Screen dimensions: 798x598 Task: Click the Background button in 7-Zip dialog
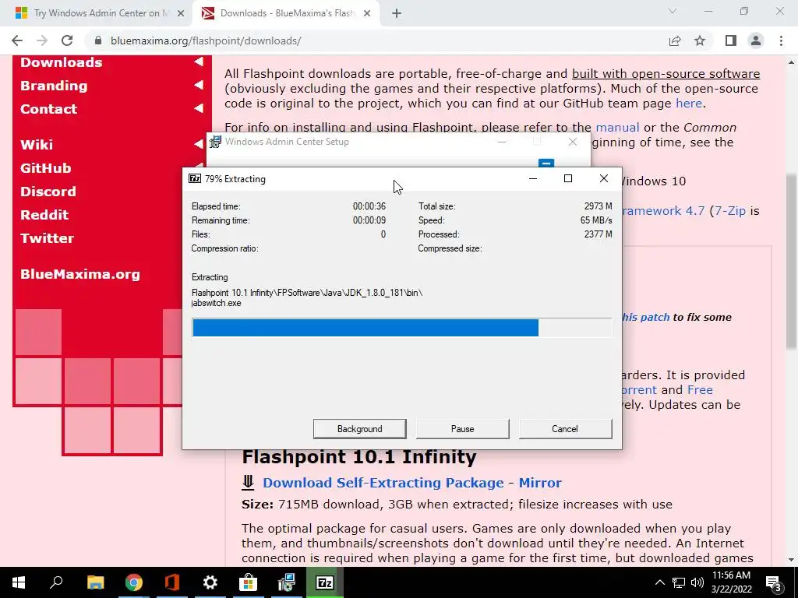coord(359,429)
